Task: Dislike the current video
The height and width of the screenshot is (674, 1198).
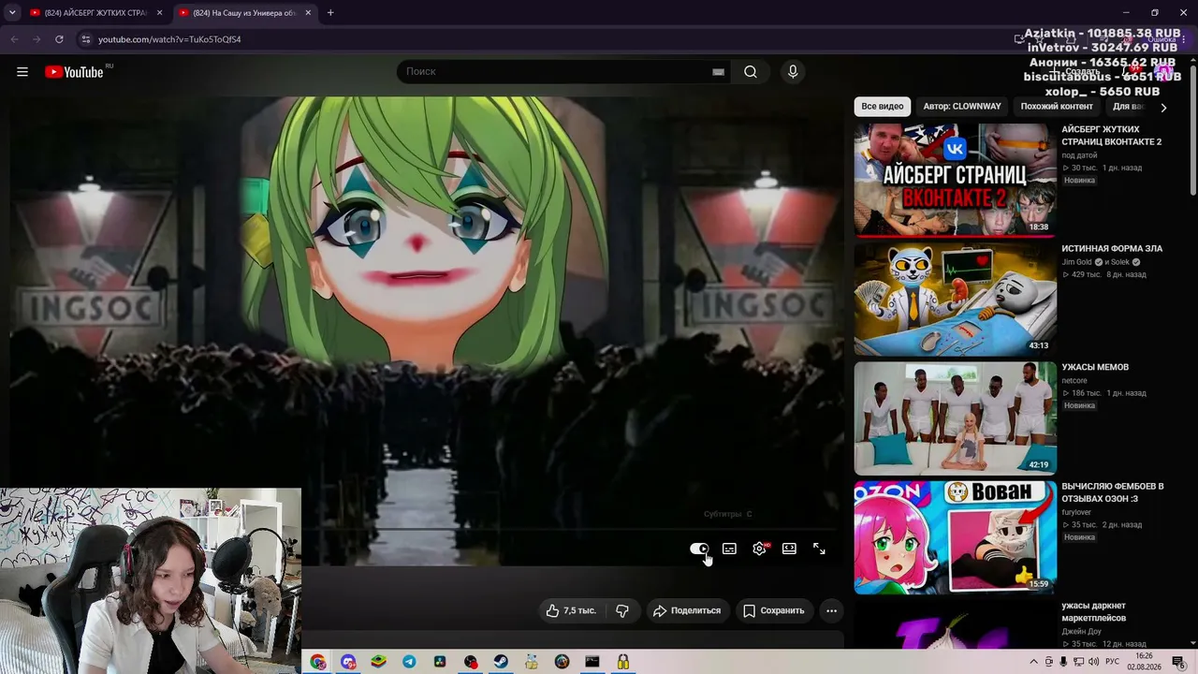Action: (622, 610)
